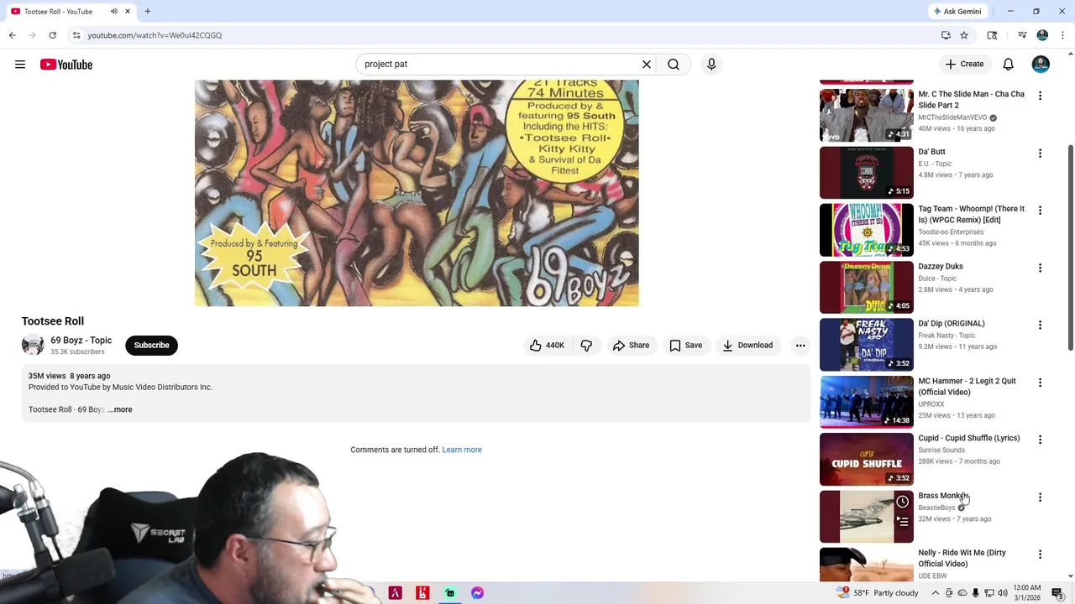1075x604 pixels.
Task: Open Chrome profile avatar
Action: [x=1042, y=35]
